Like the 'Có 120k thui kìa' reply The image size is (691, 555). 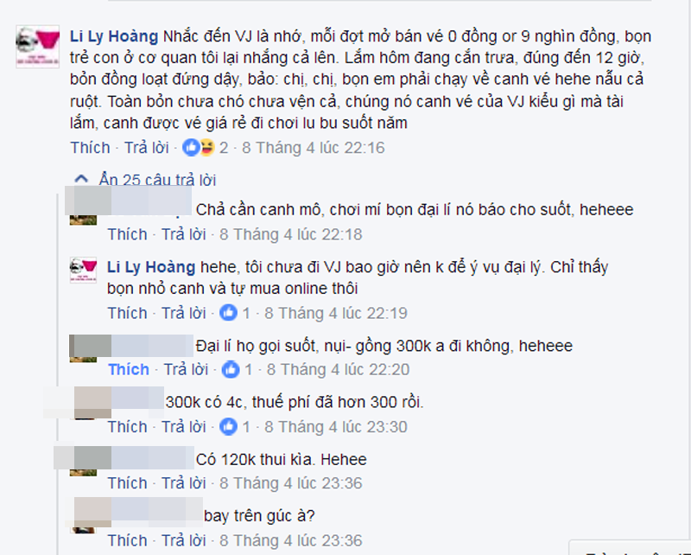click(x=127, y=483)
